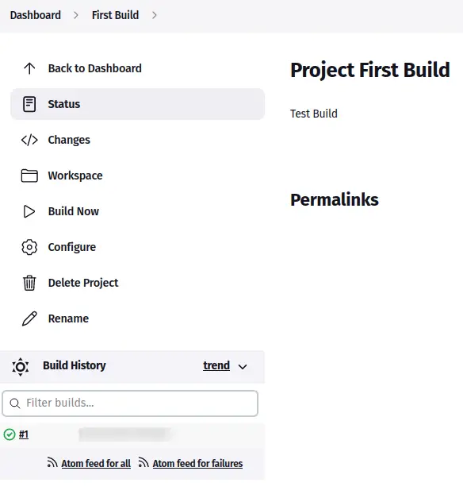Open the Dashboard breadcrumb
This screenshot has width=463, height=498.
click(36, 15)
